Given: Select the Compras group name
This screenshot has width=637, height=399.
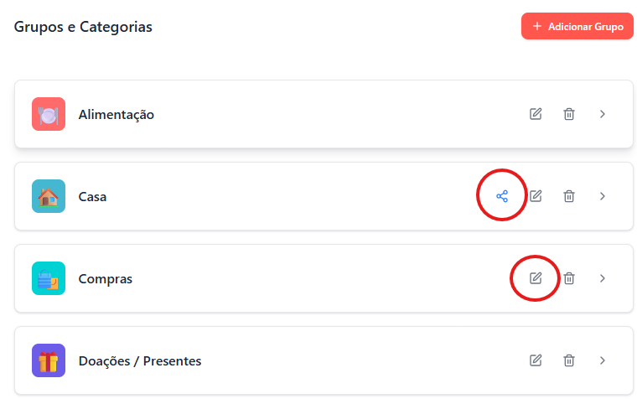Looking at the screenshot, I should tap(105, 278).
